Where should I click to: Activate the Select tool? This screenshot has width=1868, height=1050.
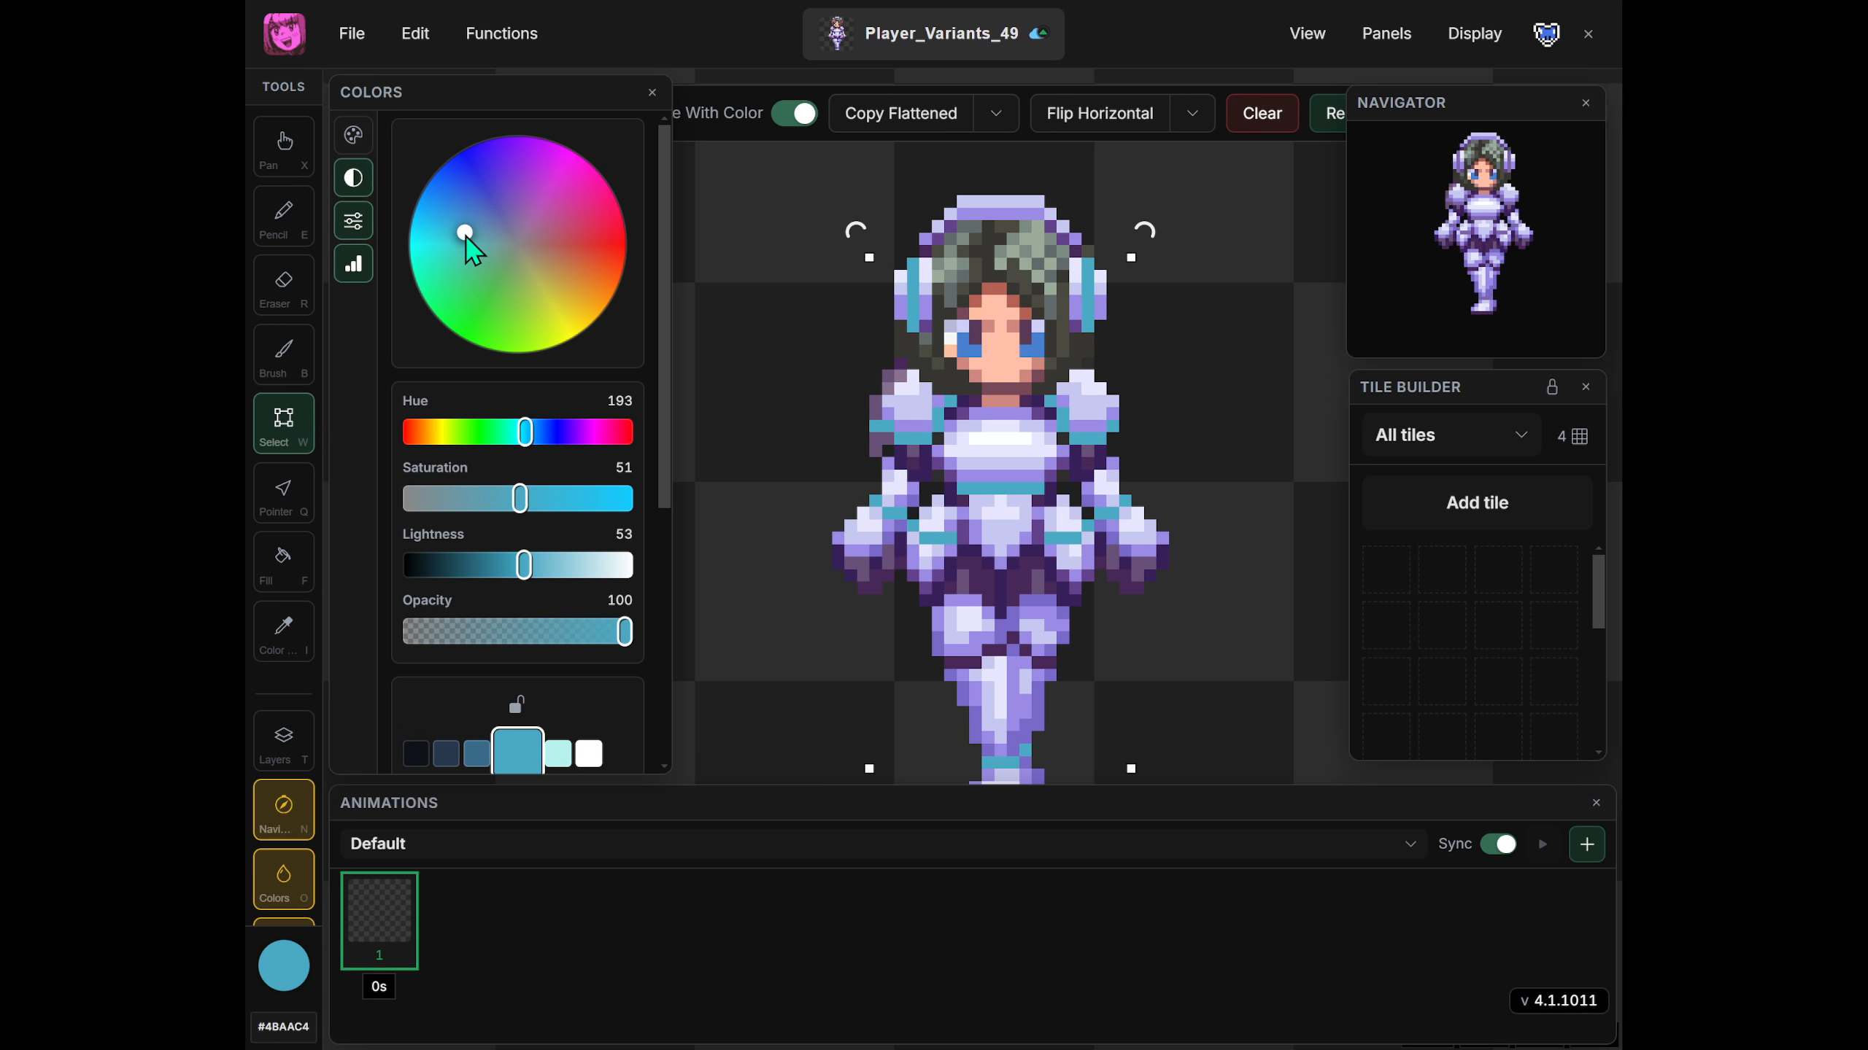(x=283, y=424)
